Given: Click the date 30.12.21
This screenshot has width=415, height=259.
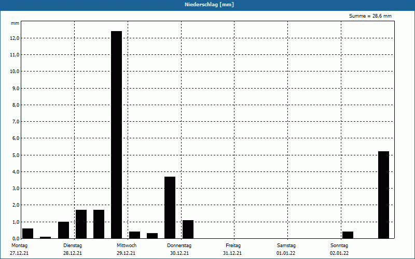Looking at the screenshot, I should tap(179, 253).
